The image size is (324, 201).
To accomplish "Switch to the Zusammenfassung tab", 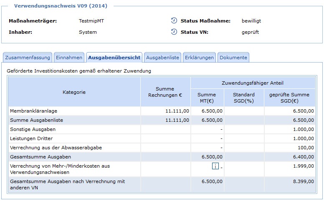I will pyautogui.click(x=28, y=58).
